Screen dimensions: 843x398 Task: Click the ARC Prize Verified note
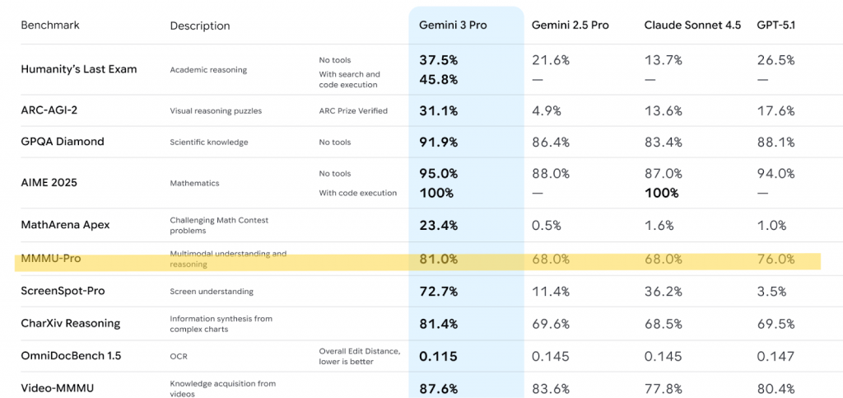click(x=353, y=110)
